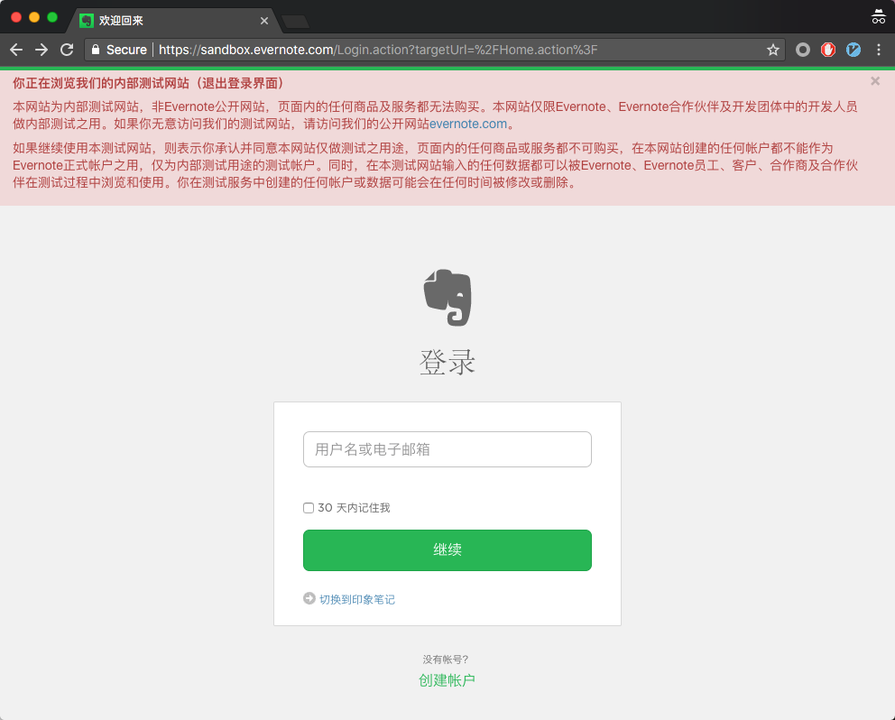
Task: Open the Chrome three-dot menu
Action: 879,50
